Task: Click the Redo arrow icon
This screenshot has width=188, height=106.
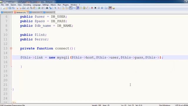Action: [x=42, y=8]
